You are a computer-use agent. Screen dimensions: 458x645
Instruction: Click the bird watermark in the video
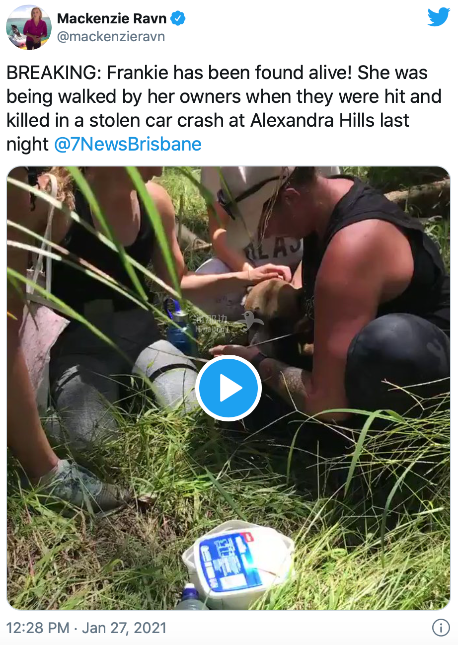(251, 321)
